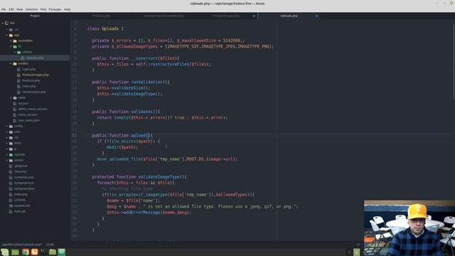Click the file icon beside UserSessions.php
Viewport: 455px width, 256px height.
(19, 92)
